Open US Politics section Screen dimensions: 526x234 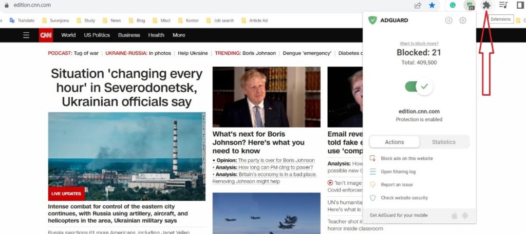[x=97, y=35]
